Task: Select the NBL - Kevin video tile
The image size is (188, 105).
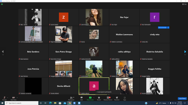Action: (x=33, y=17)
